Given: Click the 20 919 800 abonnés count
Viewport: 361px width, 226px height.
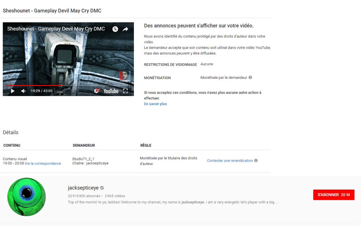Looking at the screenshot, I should (84, 196).
